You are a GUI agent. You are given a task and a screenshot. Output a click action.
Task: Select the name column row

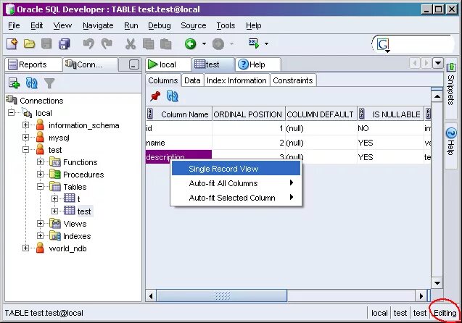point(288,143)
